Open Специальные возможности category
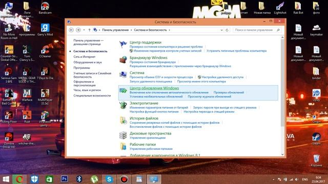 92,96
